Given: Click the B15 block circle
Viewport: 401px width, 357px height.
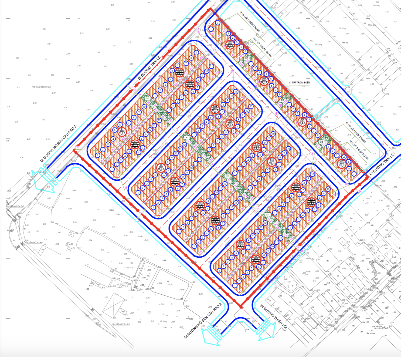Looking at the screenshot, I should click(190, 84).
